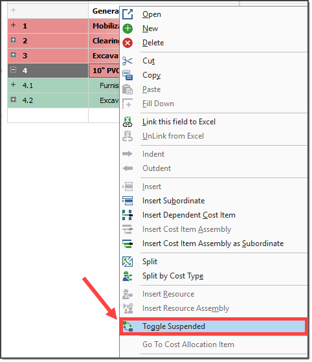Click the Open icon in context menu
The width and height of the screenshot is (312, 362).
pyautogui.click(x=128, y=14)
